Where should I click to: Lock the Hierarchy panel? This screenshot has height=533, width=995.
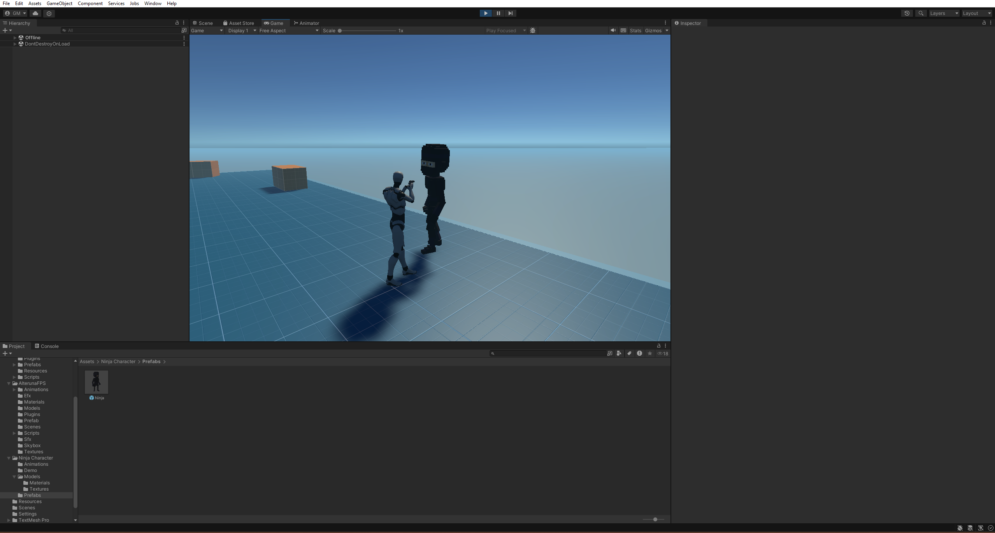177,23
